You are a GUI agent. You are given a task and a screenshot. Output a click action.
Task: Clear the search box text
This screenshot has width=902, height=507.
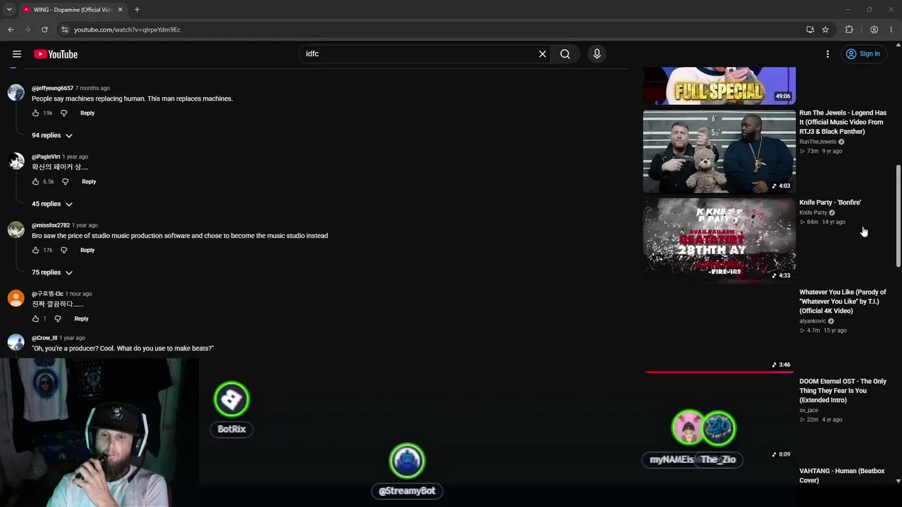pos(543,54)
